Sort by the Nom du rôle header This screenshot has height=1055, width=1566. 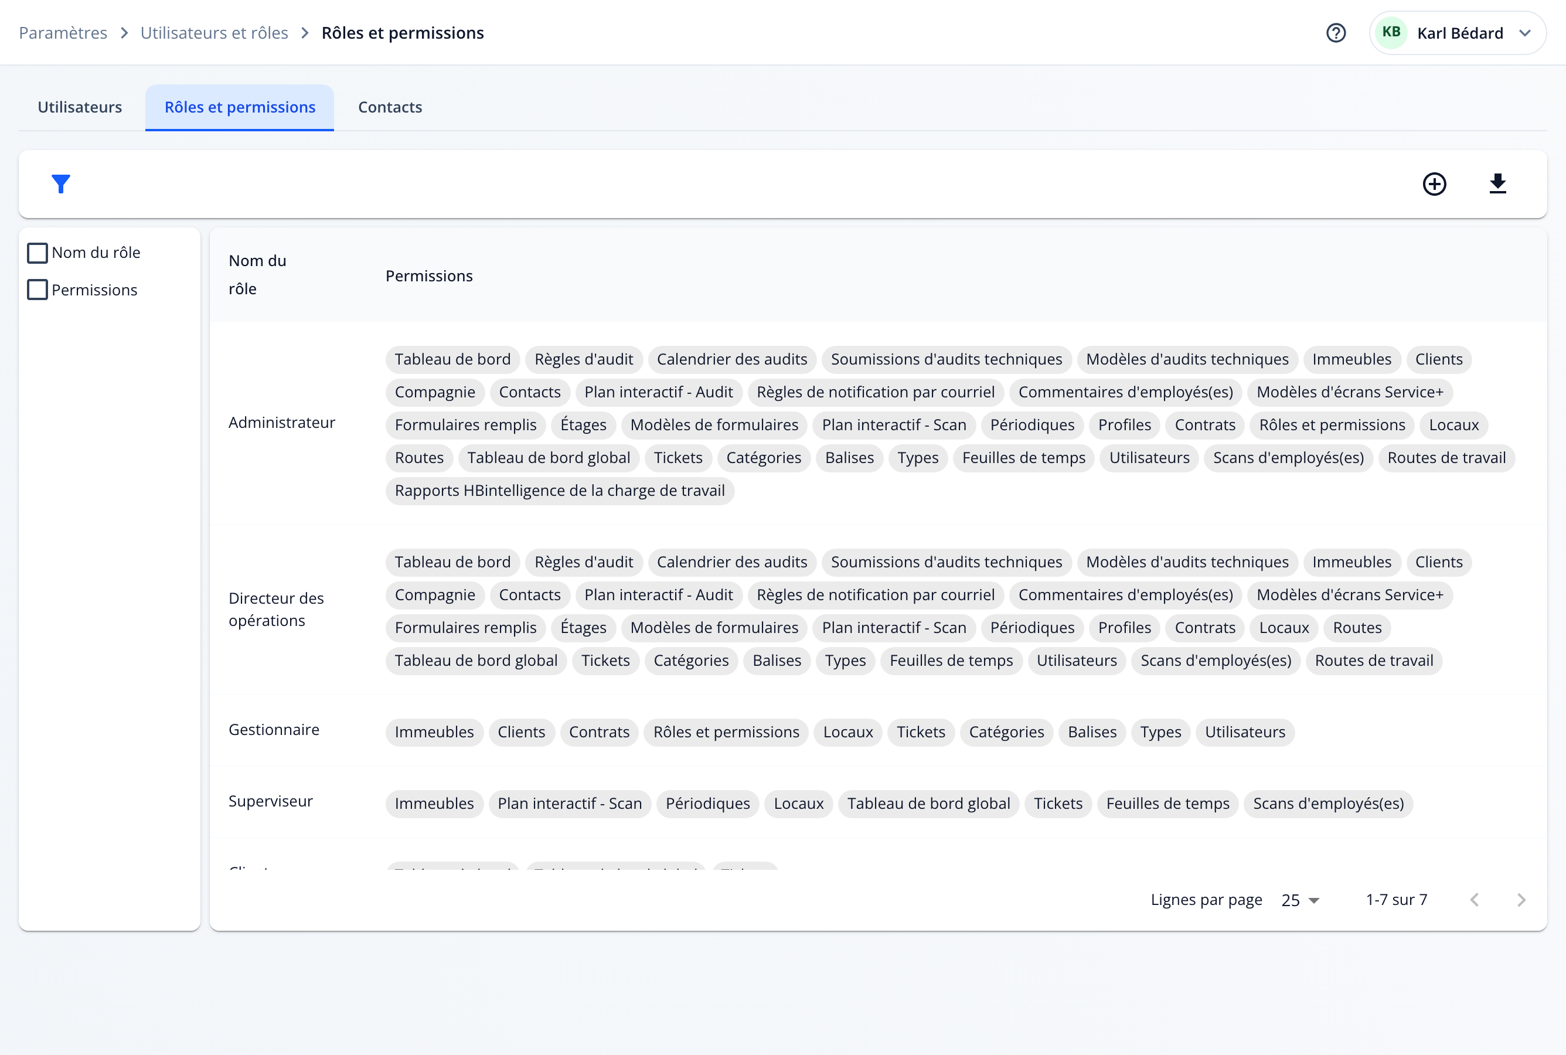coord(258,274)
